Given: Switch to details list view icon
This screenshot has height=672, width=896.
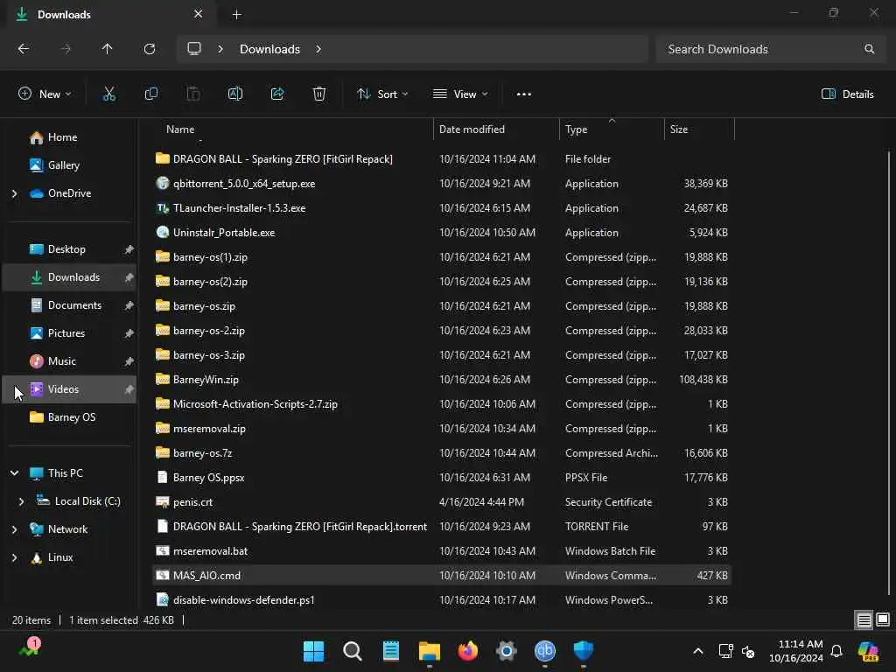Looking at the screenshot, I should tap(864, 619).
